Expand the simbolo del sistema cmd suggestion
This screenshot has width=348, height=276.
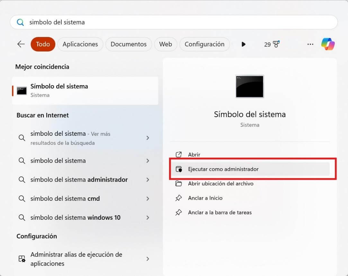click(x=148, y=198)
